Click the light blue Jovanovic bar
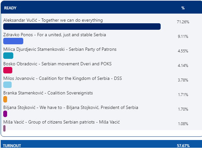This screenshot has height=151, width=202. [7, 85]
